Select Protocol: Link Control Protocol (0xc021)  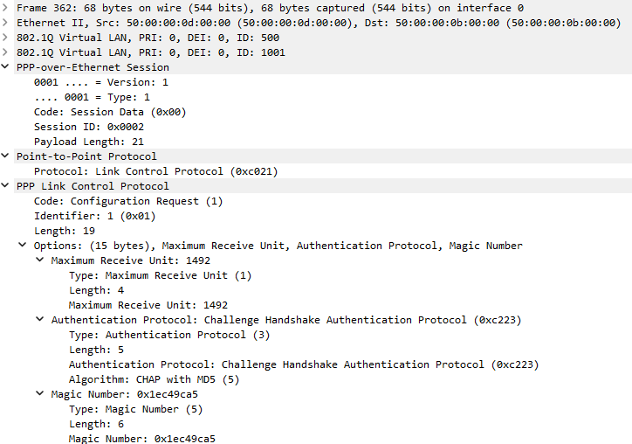tap(156, 171)
